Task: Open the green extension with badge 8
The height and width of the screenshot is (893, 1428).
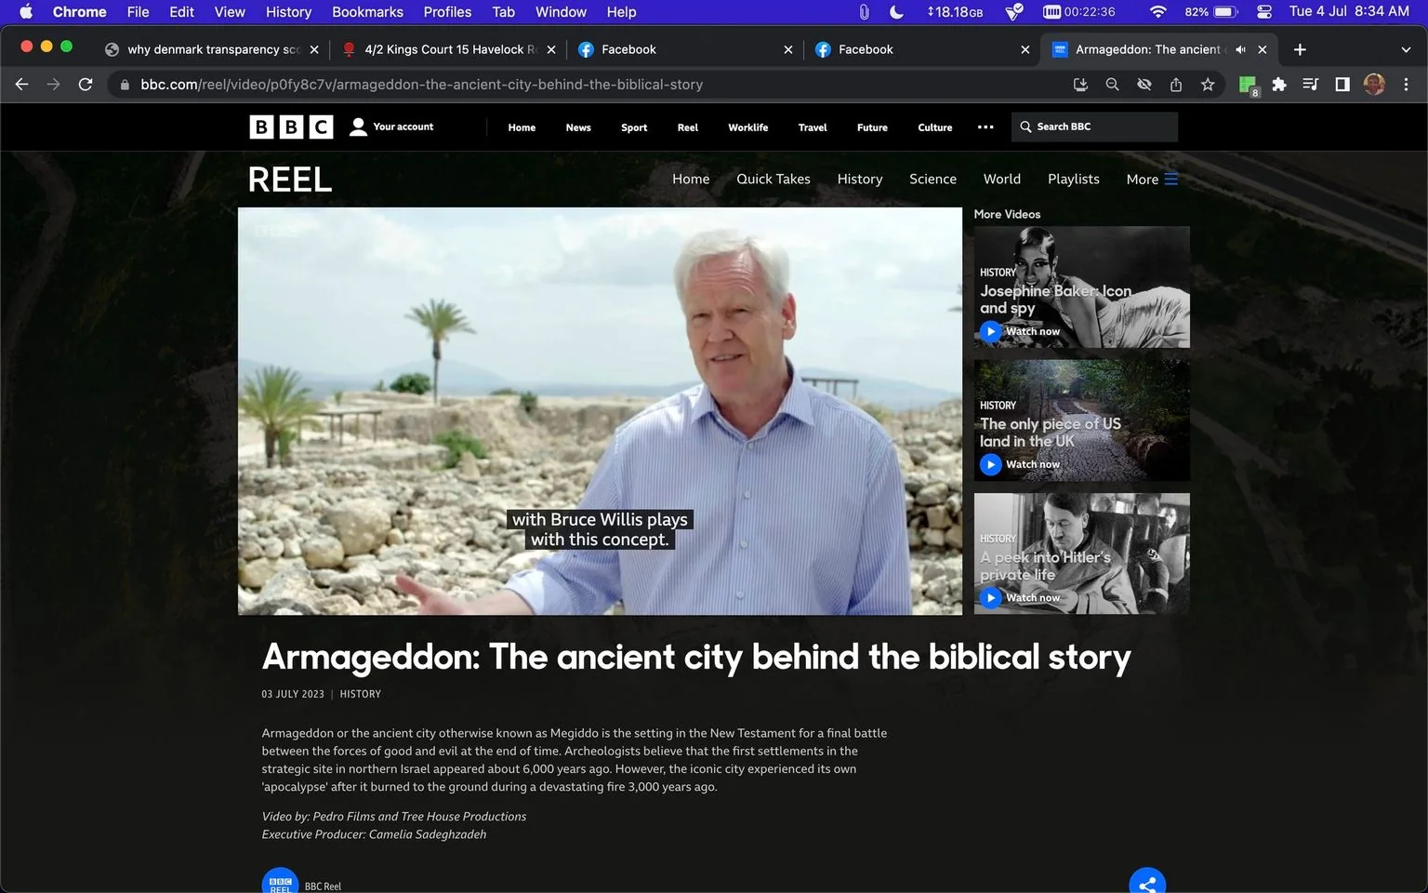Action: click(x=1249, y=86)
